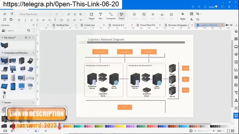The width and height of the screenshot is (239, 134).
Task: Toggle Subscript formatting
Action: point(50,20)
